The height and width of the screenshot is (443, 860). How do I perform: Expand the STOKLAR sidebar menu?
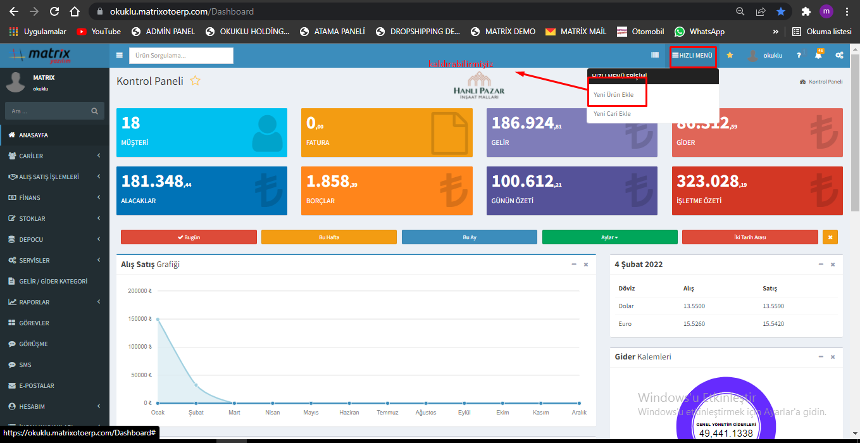(54, 218)
